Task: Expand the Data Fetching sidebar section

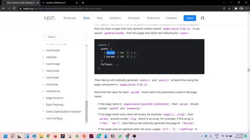Action: (55, 105)
